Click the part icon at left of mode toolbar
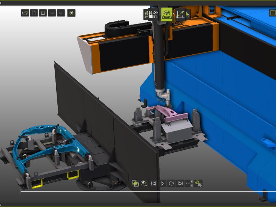 146,15
